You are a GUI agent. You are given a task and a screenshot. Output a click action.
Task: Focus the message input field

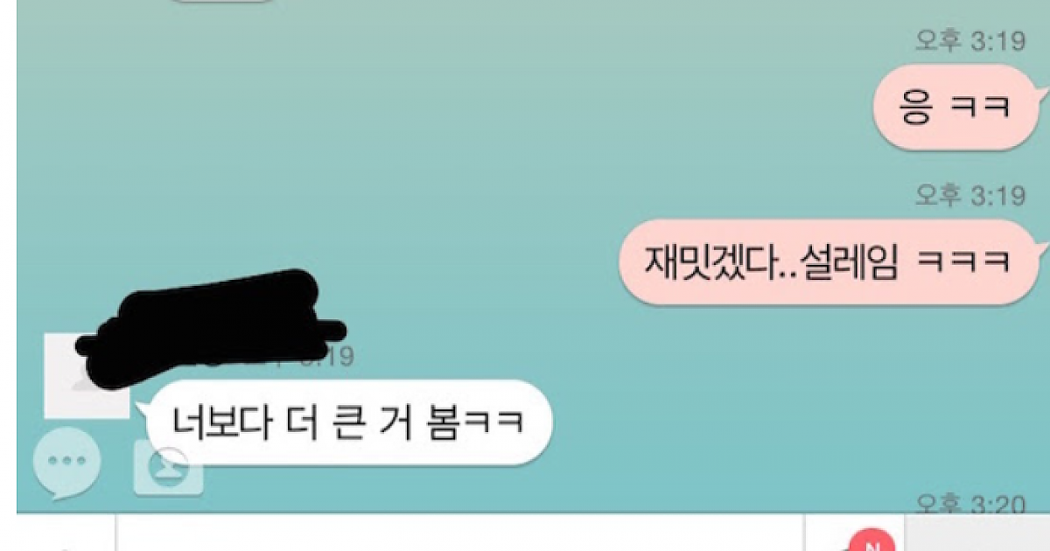(x=460, y=533)
